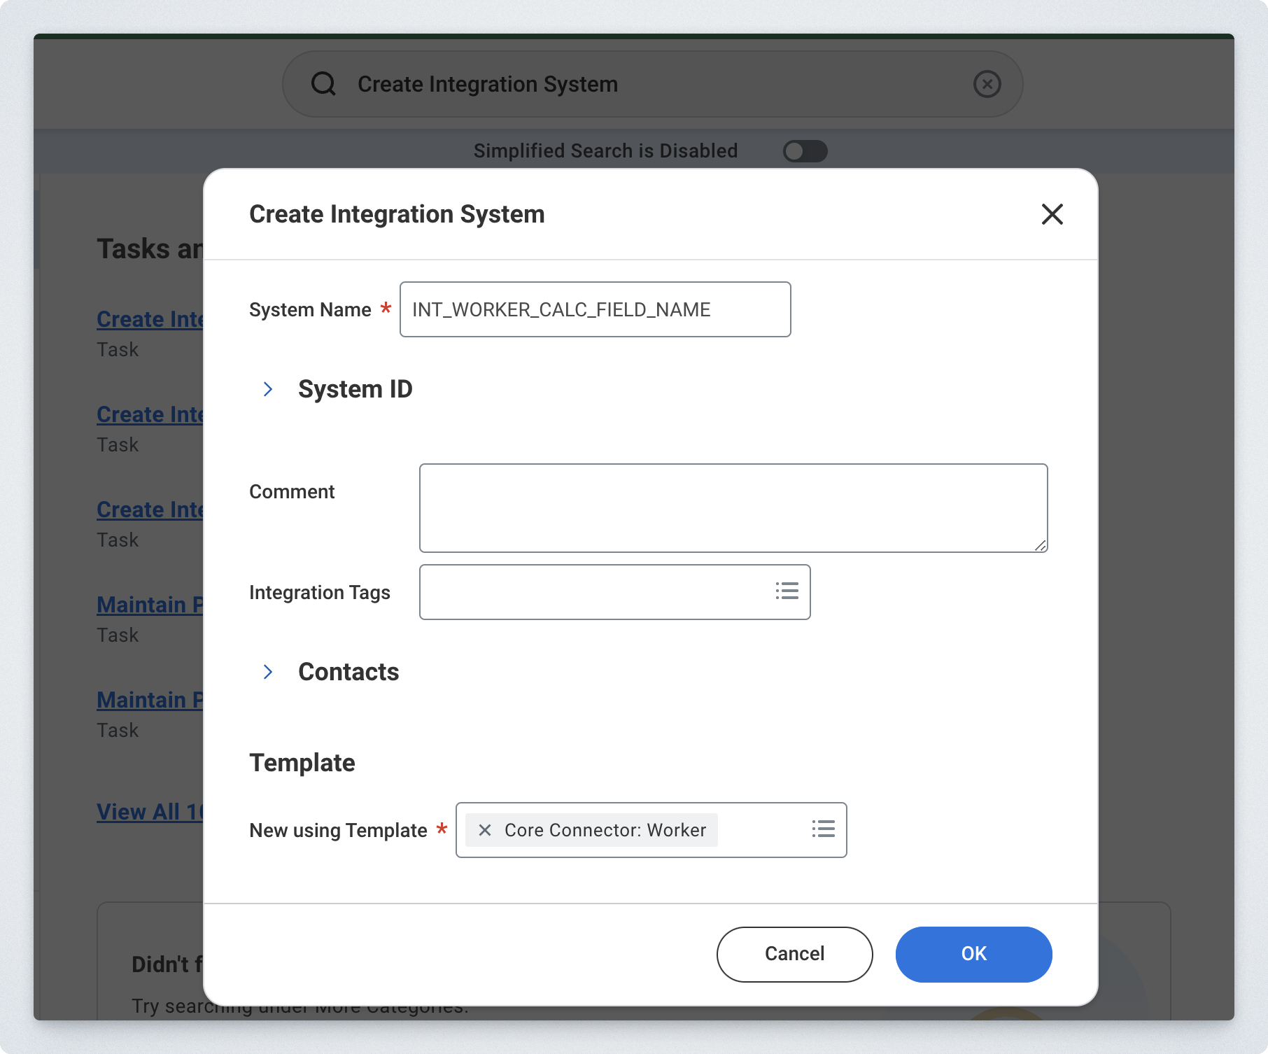Viewport: 1268px width, 1054px height.
Task: Click the search magnifier icon
Action: [x=323, y=84]
